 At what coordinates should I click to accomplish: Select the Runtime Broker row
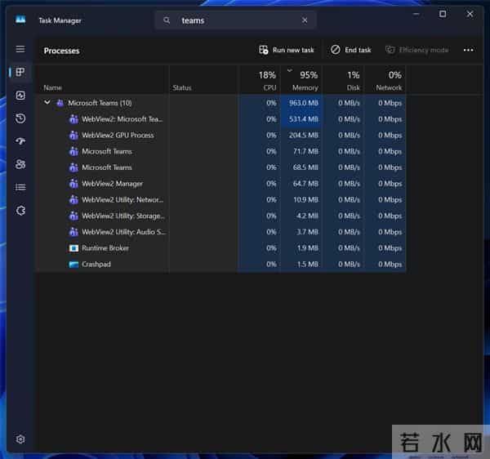(222, 248)
